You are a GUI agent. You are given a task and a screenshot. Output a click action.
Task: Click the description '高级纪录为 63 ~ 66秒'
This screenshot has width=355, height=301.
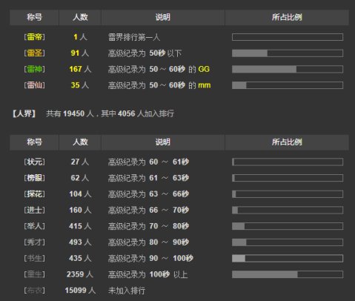tap(148, 194)
